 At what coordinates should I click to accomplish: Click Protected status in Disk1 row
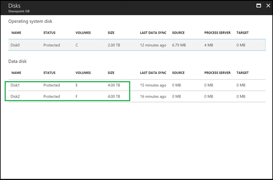pyautogui.click(x=51, y=85)
